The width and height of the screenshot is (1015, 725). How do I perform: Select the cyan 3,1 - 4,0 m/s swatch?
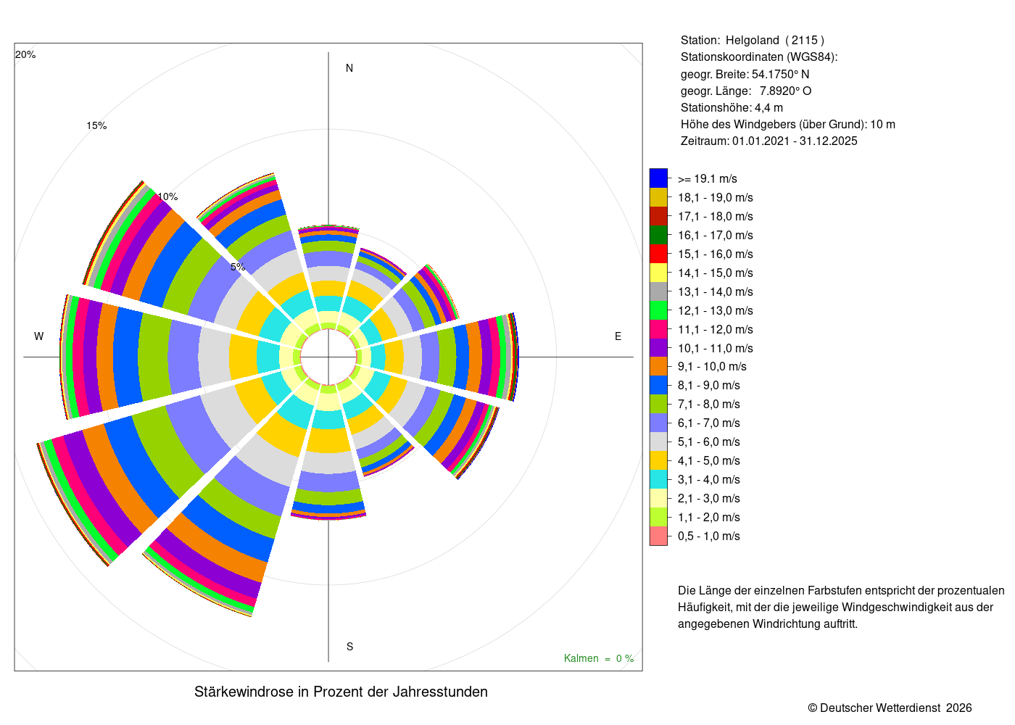pos(658,479)
